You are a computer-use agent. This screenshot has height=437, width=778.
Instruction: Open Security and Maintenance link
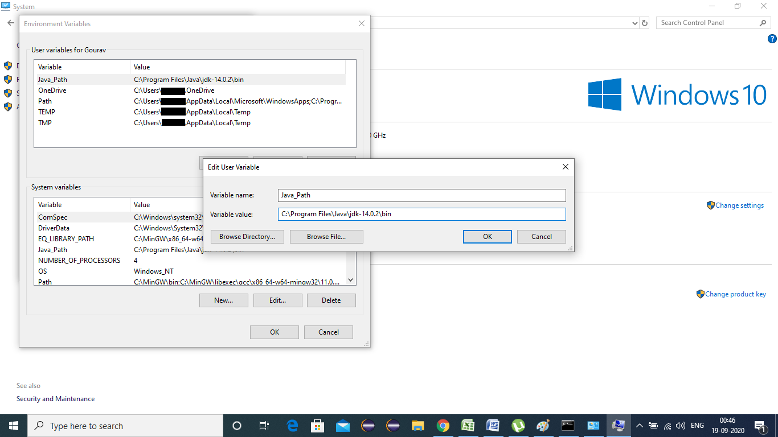56,399
